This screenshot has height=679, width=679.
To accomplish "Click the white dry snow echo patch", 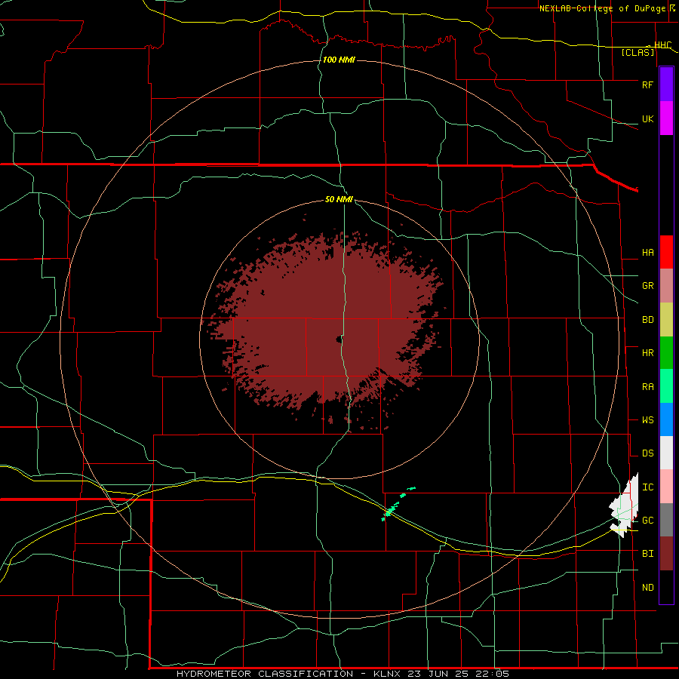I will pos(625,505).
